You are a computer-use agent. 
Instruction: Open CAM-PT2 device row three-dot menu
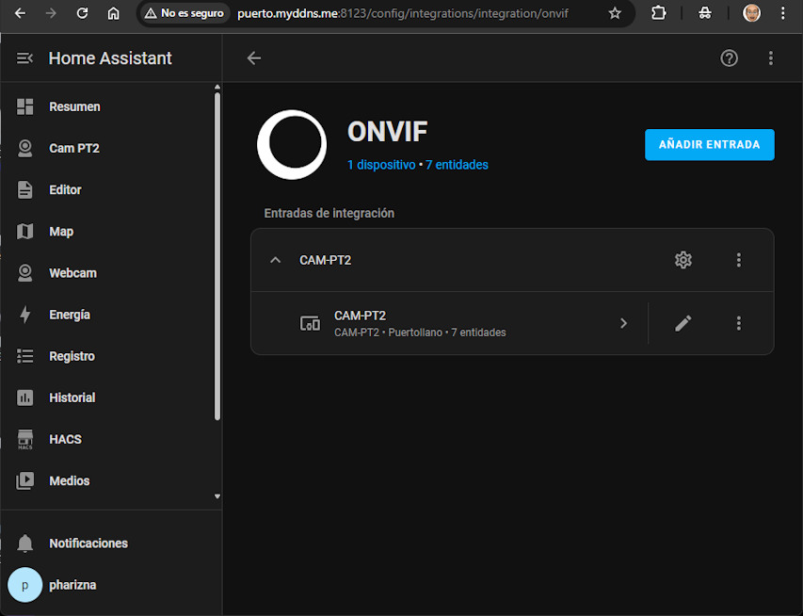738,323
